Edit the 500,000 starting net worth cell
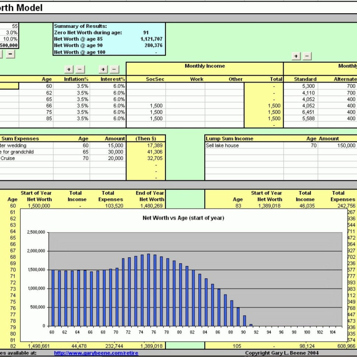Viewport: 357px width, 357px height. (x=9, y=45)
